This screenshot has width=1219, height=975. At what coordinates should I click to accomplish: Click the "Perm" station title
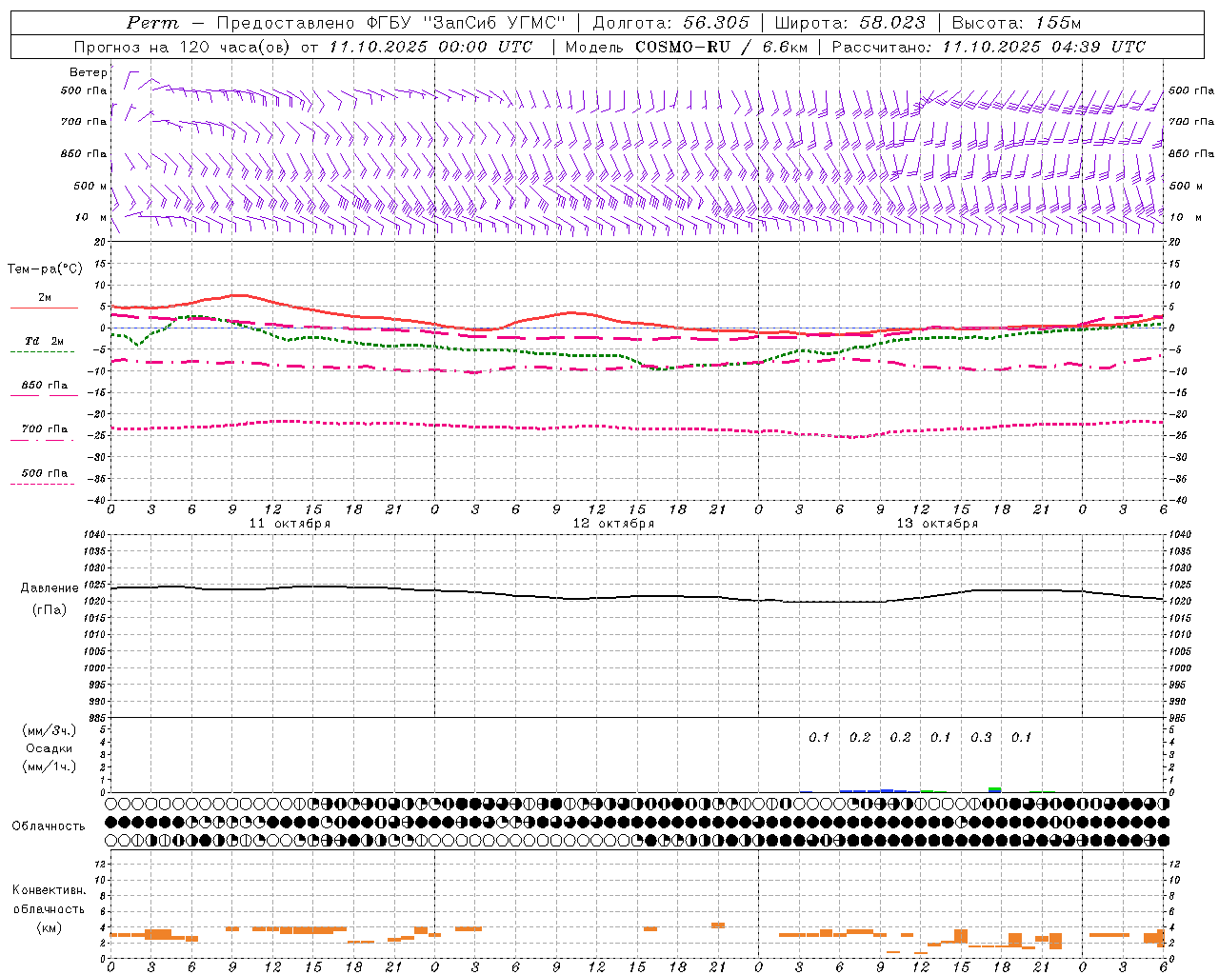152,23
